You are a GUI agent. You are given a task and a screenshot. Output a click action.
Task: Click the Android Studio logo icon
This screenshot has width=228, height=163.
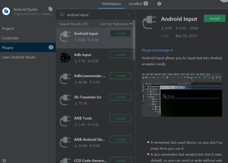[x=6, y=11]
